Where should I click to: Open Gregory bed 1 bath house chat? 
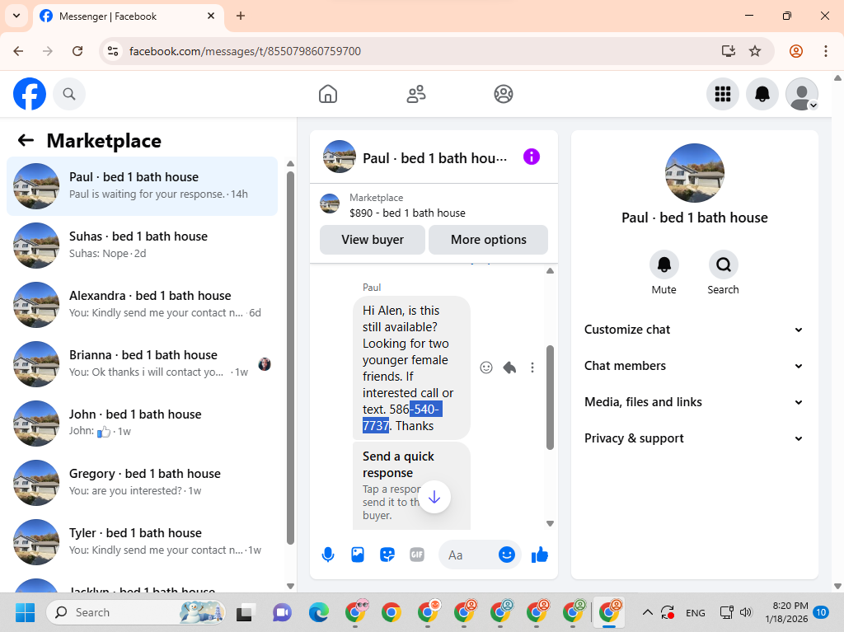click(x=142, y=482)
